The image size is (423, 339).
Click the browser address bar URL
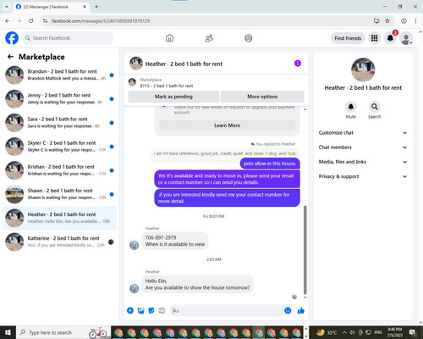[x=101, y=21]
